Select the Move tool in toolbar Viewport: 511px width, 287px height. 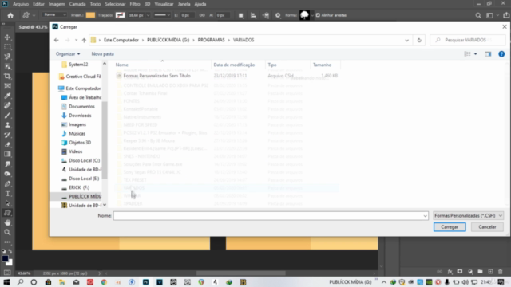coord(7,37)
